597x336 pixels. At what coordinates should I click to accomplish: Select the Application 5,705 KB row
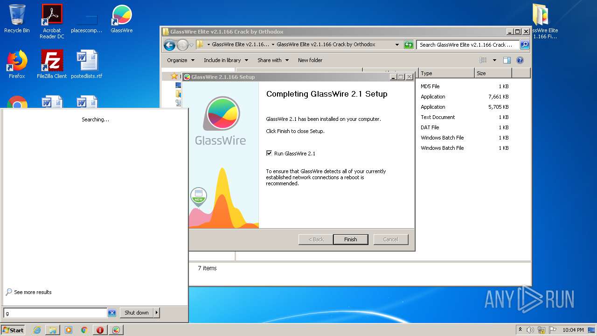[x=464, y=107]
